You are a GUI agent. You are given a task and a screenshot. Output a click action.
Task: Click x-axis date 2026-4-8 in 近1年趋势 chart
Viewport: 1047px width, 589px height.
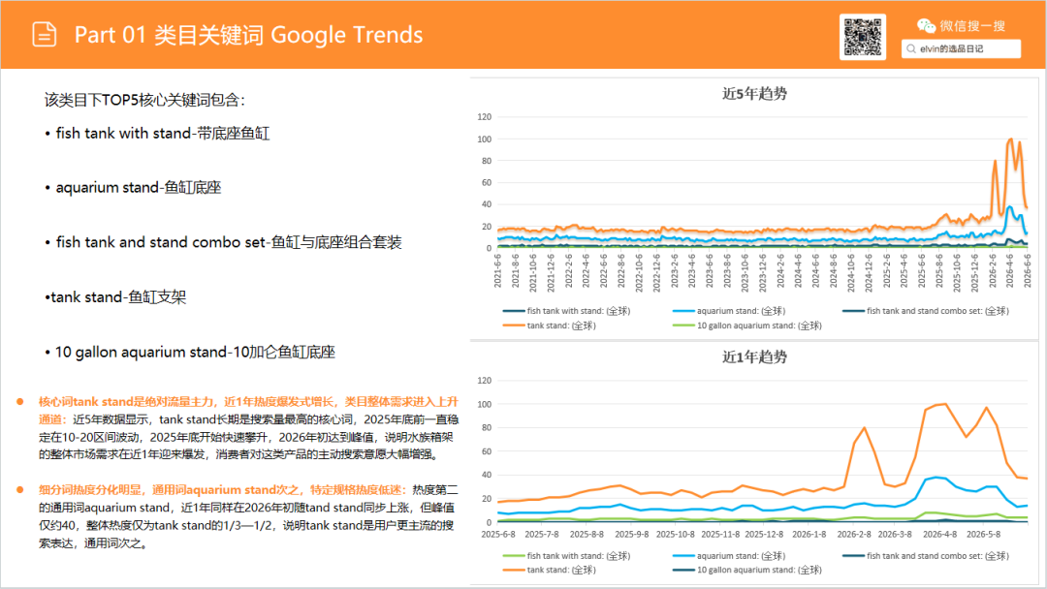940,535
